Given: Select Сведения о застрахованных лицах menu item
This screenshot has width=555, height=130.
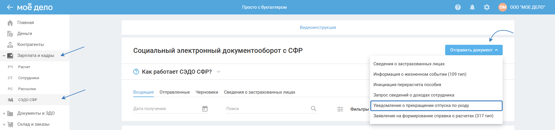Looking at the screenshot, I should pos(436,64).
